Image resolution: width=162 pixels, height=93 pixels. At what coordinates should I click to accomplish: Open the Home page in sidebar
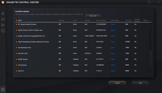(3, 13)
